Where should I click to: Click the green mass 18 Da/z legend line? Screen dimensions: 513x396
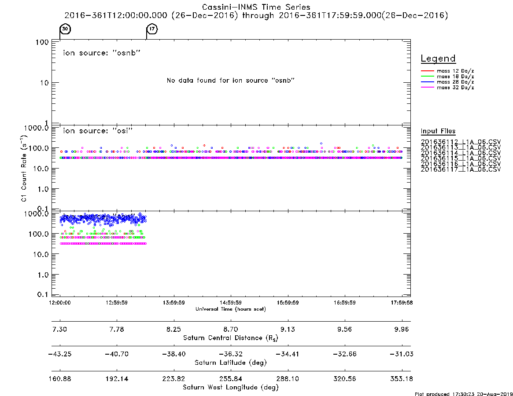pos(427,77)
